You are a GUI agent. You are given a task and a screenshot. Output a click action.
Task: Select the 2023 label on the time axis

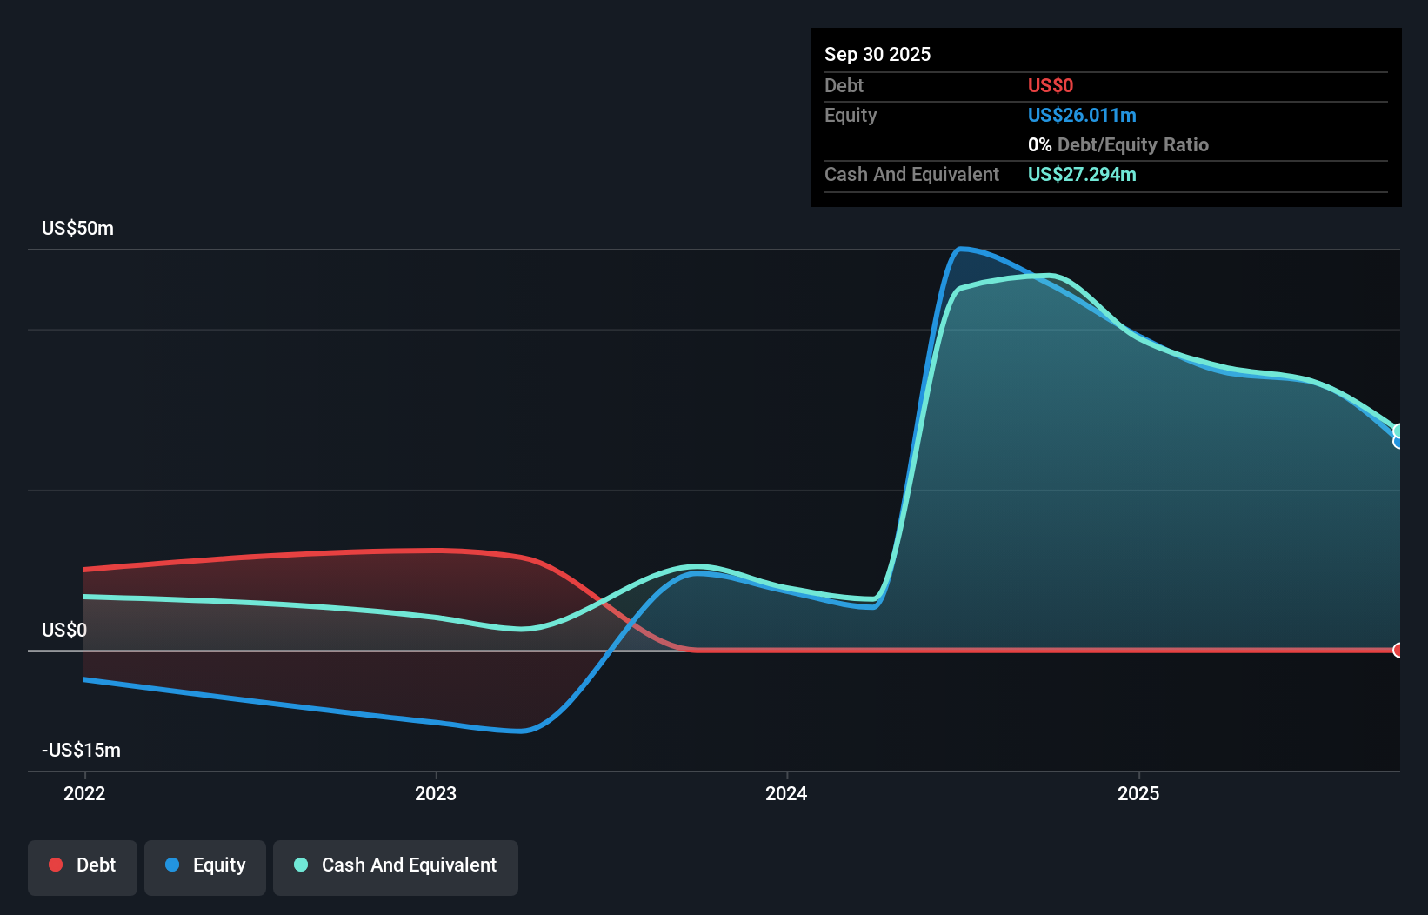pos(437,793)
